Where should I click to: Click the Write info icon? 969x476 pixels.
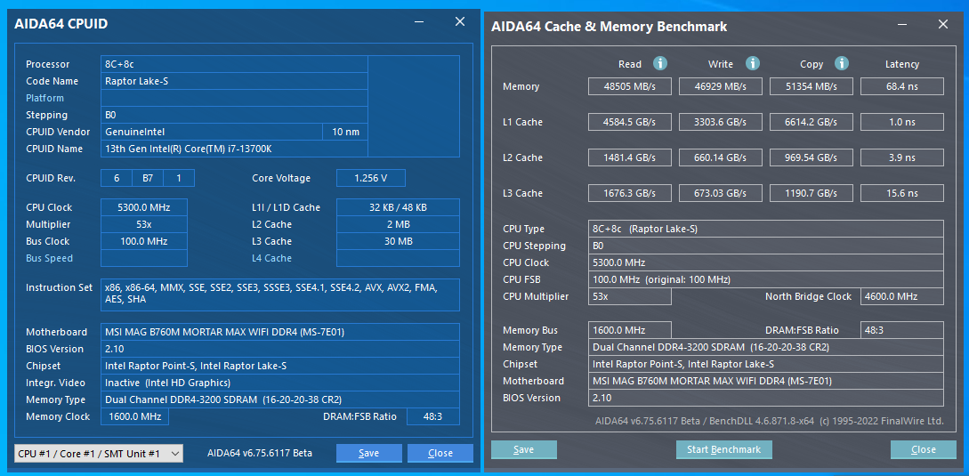pos(752,63)
